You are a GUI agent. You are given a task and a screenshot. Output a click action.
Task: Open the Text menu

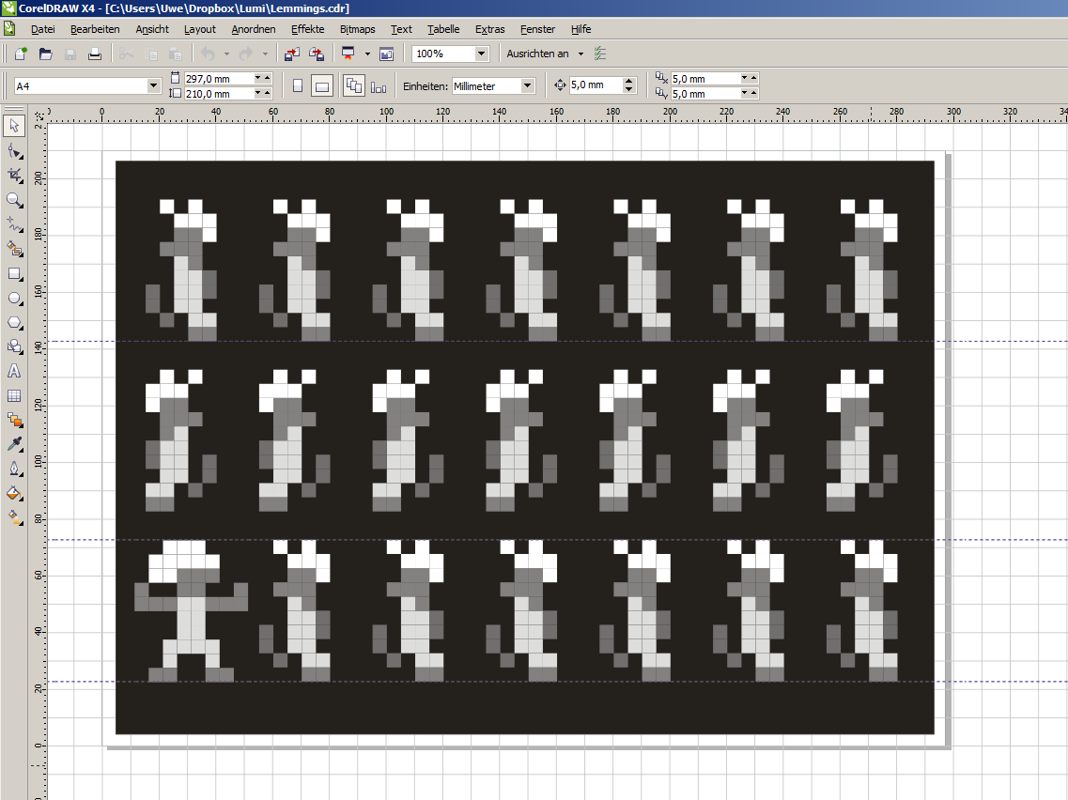point(401,29)
